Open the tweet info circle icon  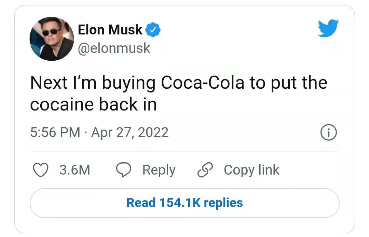point(329,132)
